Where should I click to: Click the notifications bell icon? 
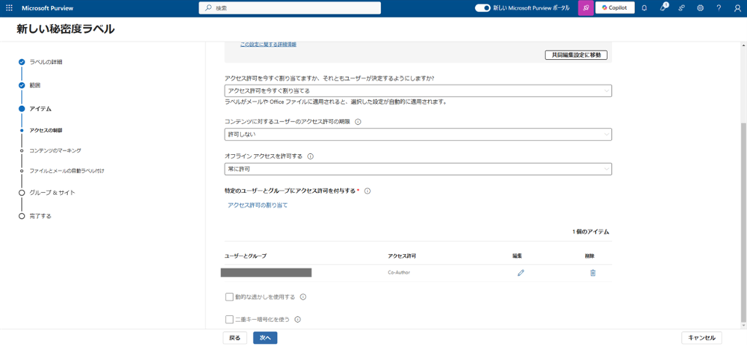click(x=644, y=7)
